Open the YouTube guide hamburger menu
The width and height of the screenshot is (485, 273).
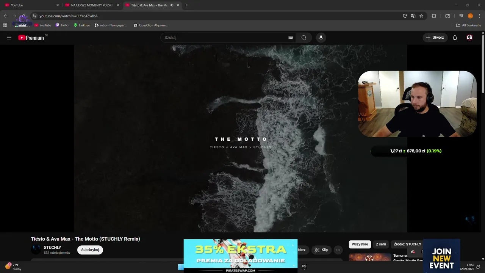pyautogui.click(x=9, y=38)
